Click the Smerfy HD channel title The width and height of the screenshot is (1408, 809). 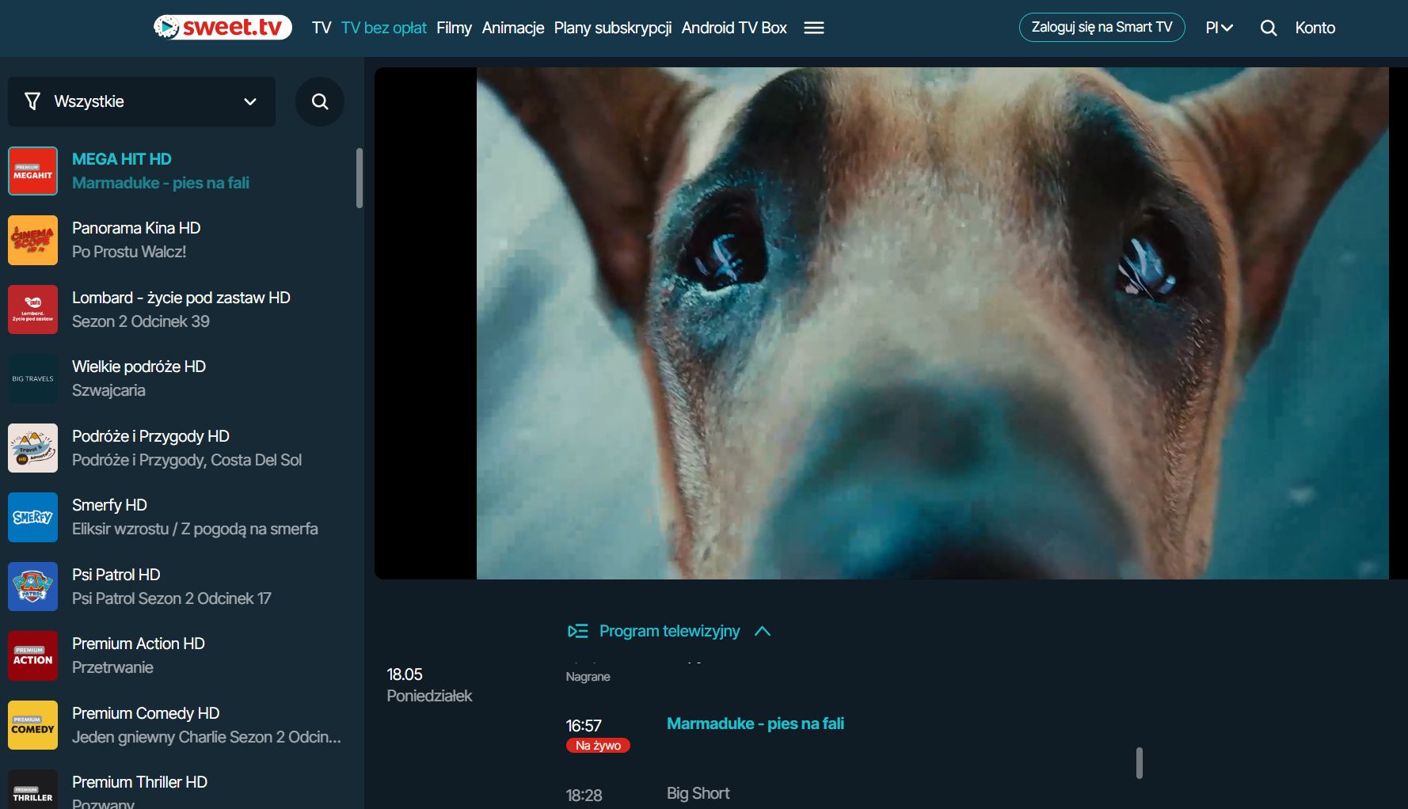coord(109,505)
